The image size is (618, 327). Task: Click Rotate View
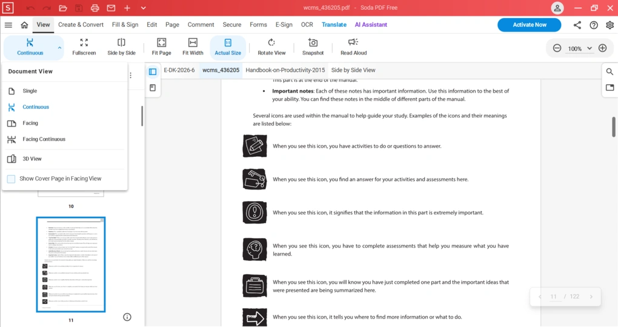pos(271,47)
